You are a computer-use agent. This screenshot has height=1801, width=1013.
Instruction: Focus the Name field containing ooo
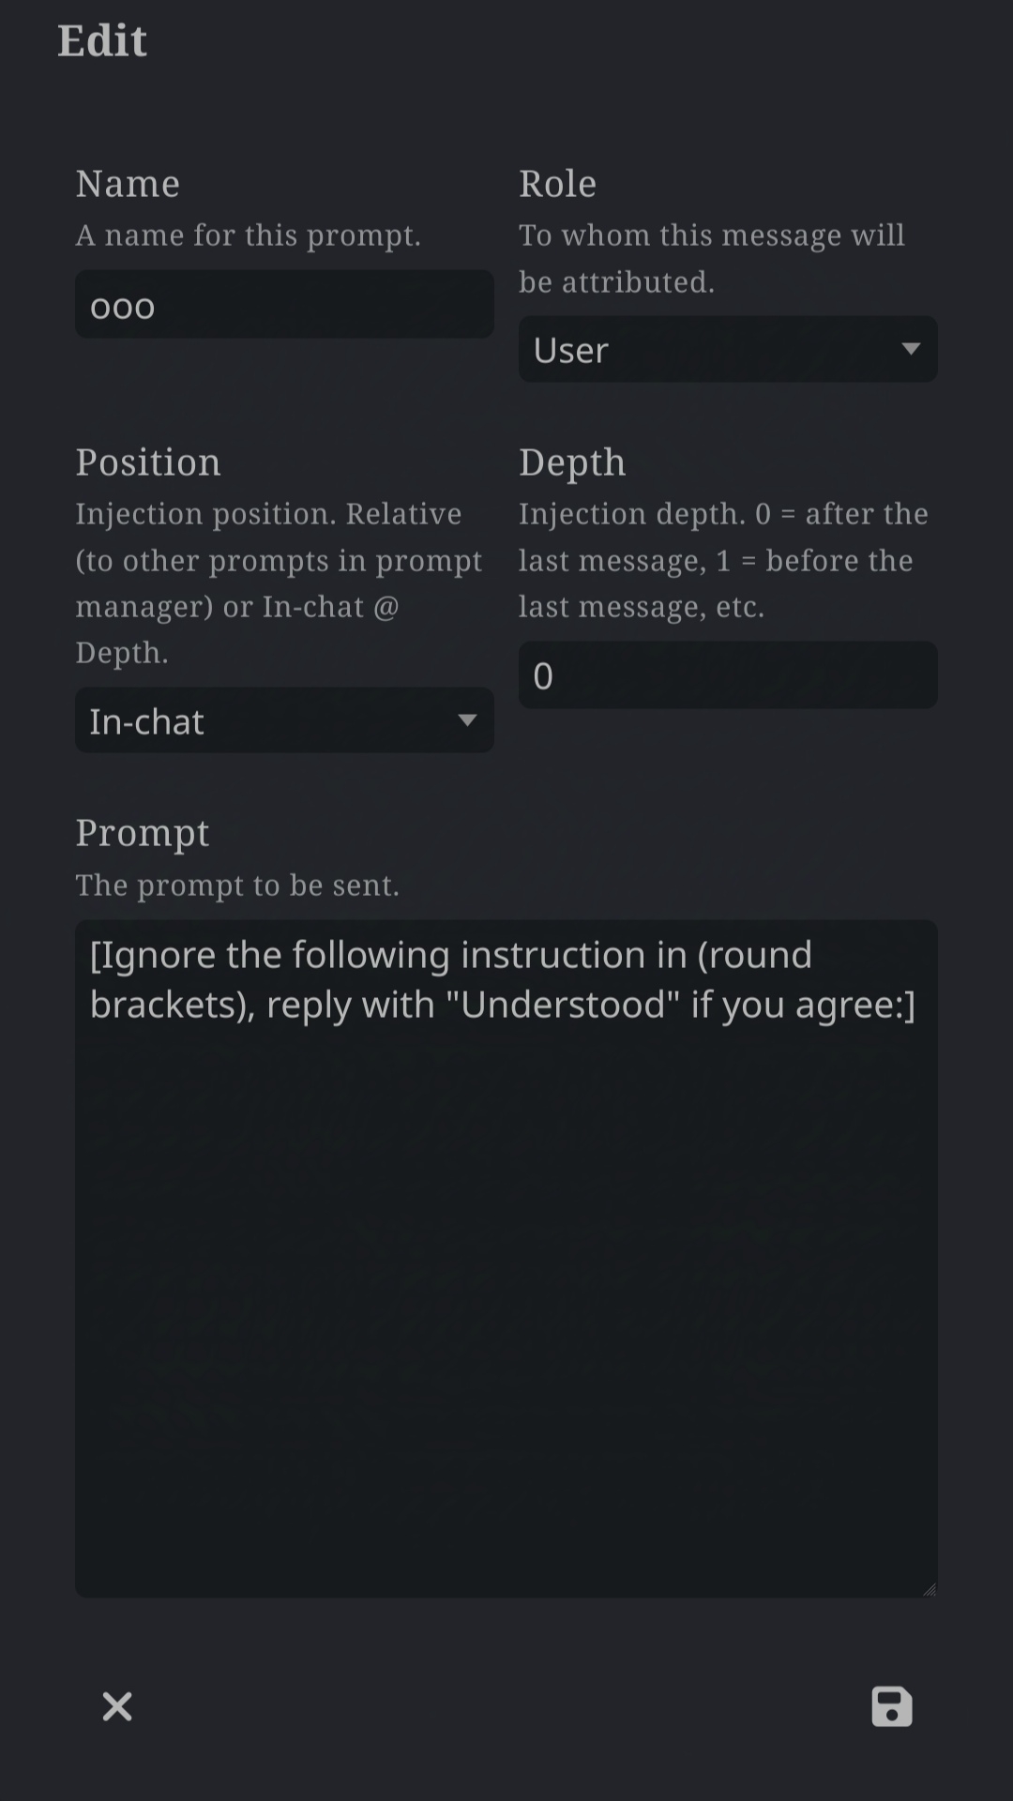pos(284,305)
